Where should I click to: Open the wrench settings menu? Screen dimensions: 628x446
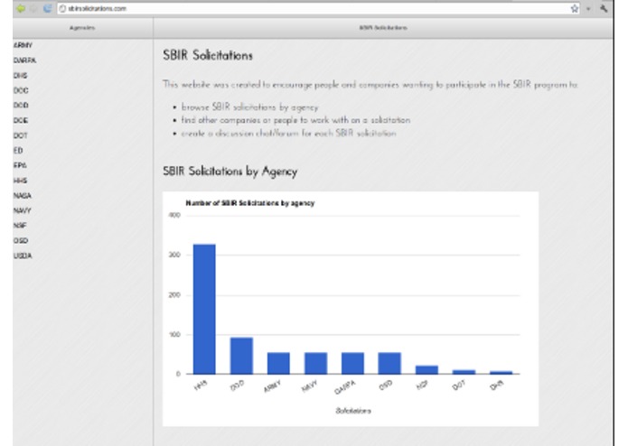[604, 8]
